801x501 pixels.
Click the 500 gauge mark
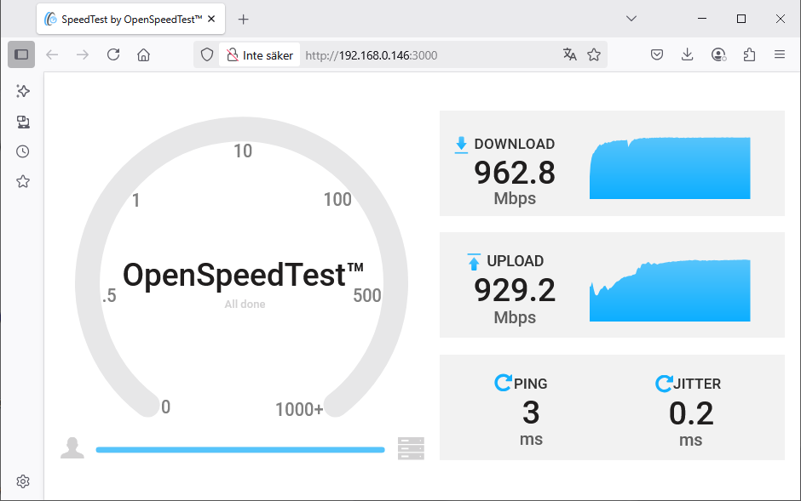point(366,296)
